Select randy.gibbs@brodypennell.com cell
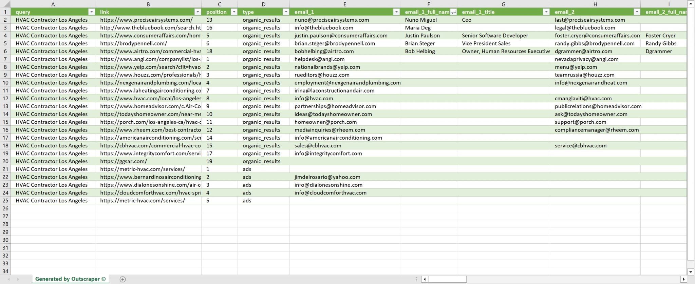 pyautogui.click(x=595, y=43)
